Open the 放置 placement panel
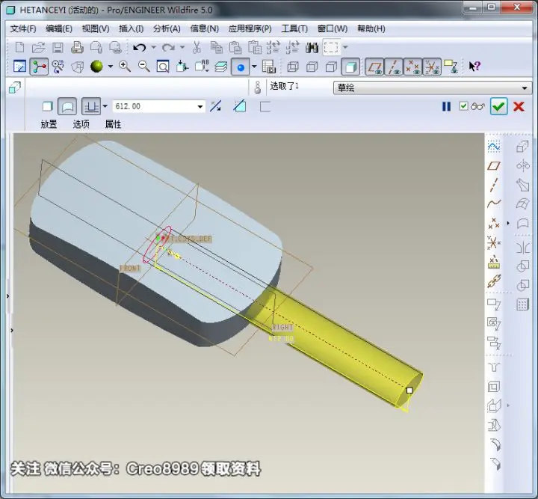 click(x=49, y=124)
